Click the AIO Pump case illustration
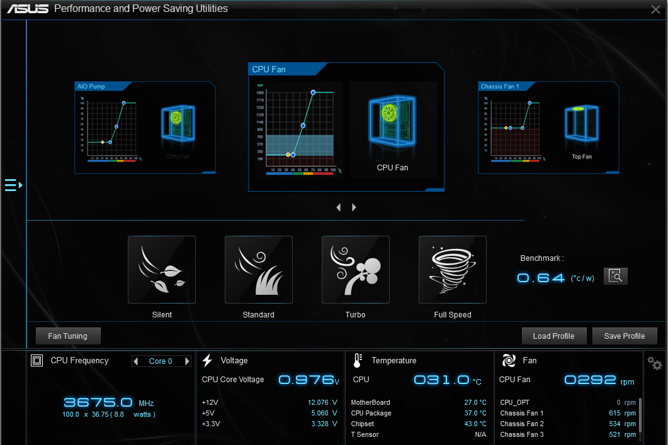668x445 pixels. click(x=178, y=123)
